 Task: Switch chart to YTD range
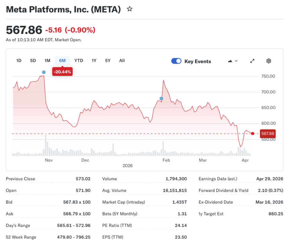pos(79,61)
